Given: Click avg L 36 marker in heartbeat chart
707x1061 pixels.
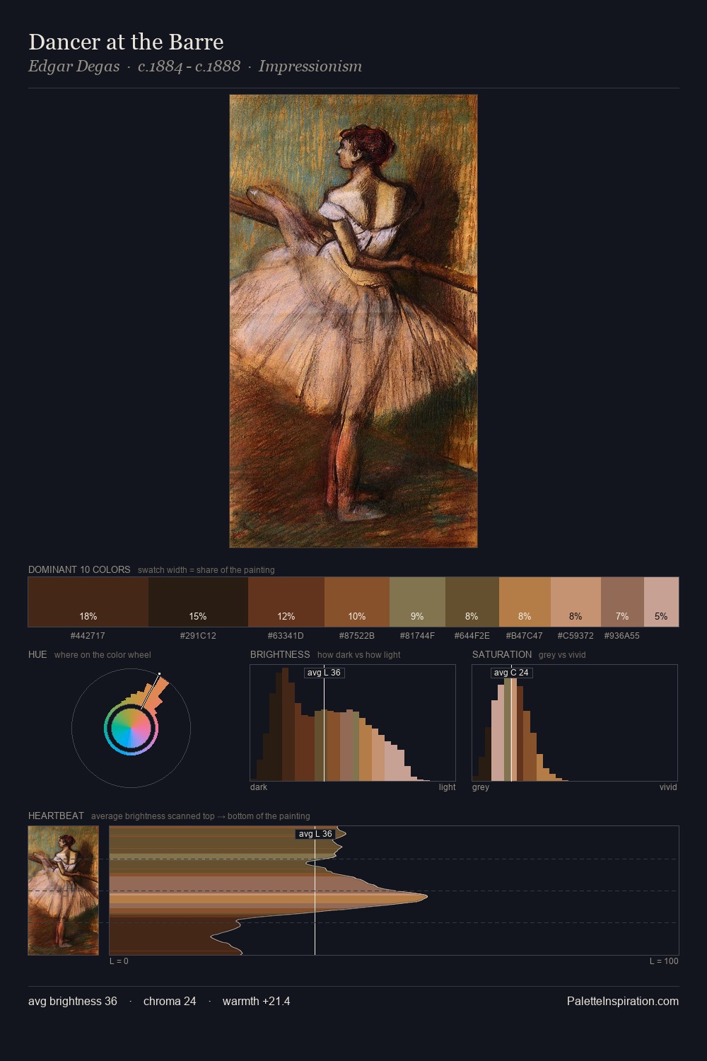Looking at the screenshot, I should tap(315, 834).
